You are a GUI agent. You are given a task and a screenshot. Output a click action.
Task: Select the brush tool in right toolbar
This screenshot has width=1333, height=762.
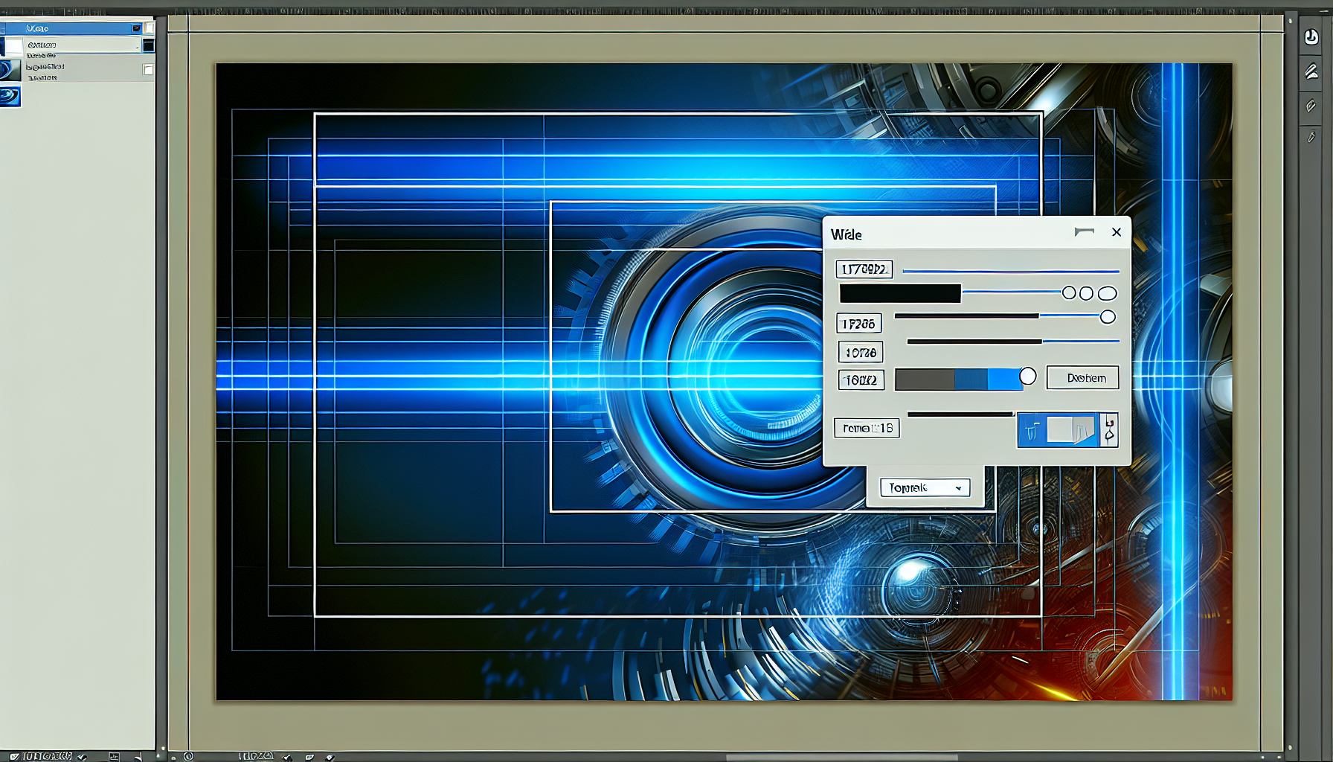click(x=1311, y=71)
